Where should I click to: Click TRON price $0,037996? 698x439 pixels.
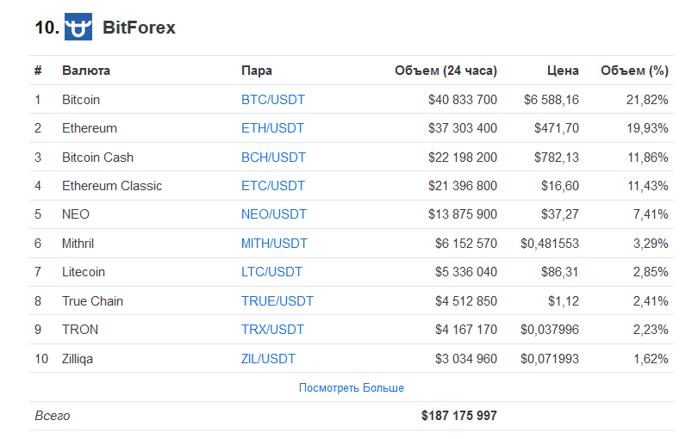(x=550, y=330)
